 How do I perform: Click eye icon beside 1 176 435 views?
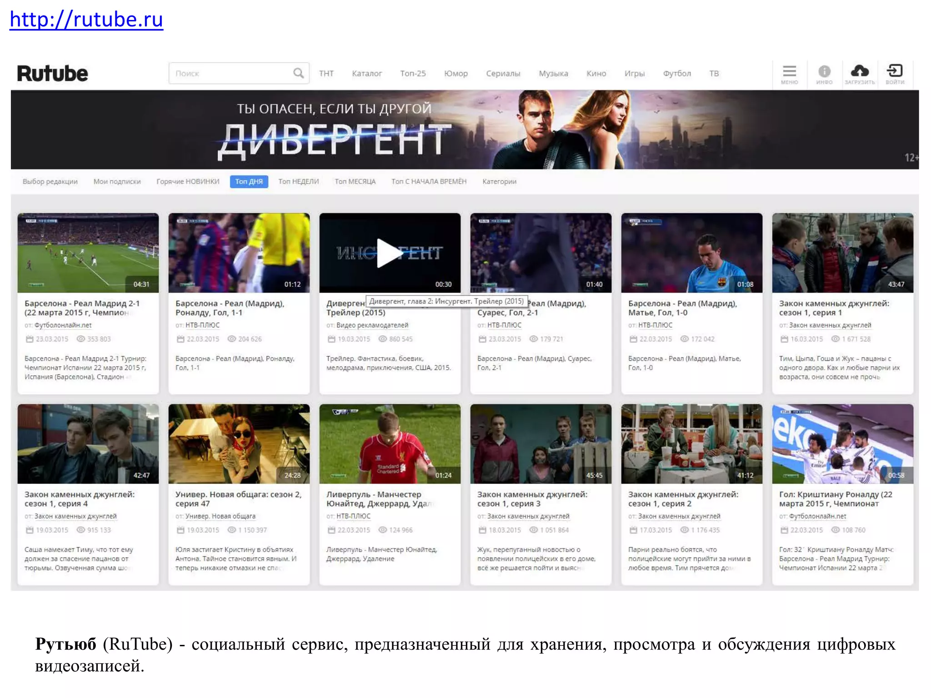click(685, 530)
